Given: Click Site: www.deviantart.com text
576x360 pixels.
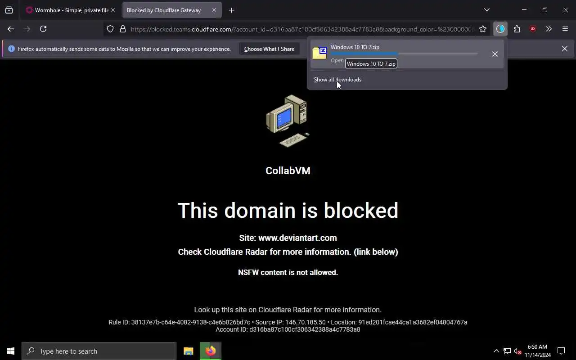Looking at the screenshot, I should click(288, 238).
